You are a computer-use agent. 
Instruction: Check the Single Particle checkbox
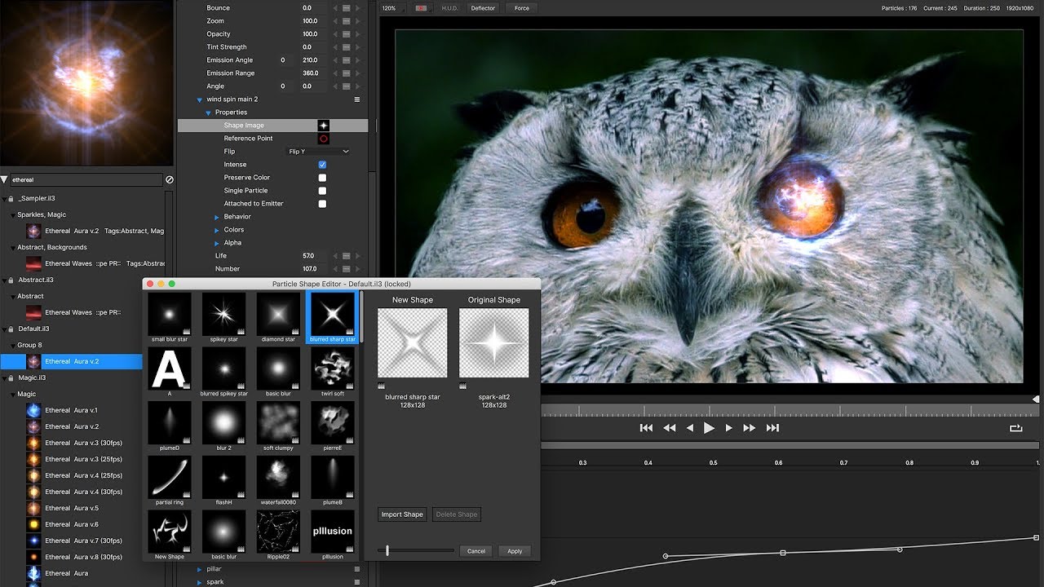(x=321, y=190)
